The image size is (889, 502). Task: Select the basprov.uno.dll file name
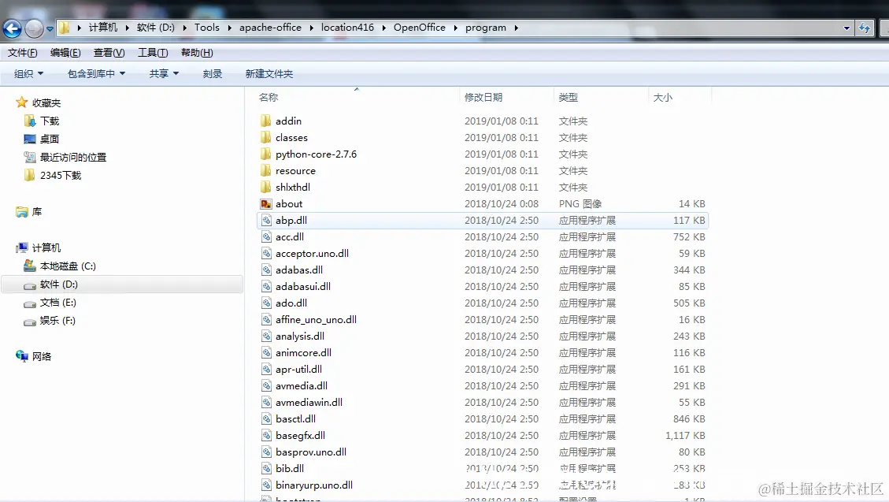tap(311, 452)
